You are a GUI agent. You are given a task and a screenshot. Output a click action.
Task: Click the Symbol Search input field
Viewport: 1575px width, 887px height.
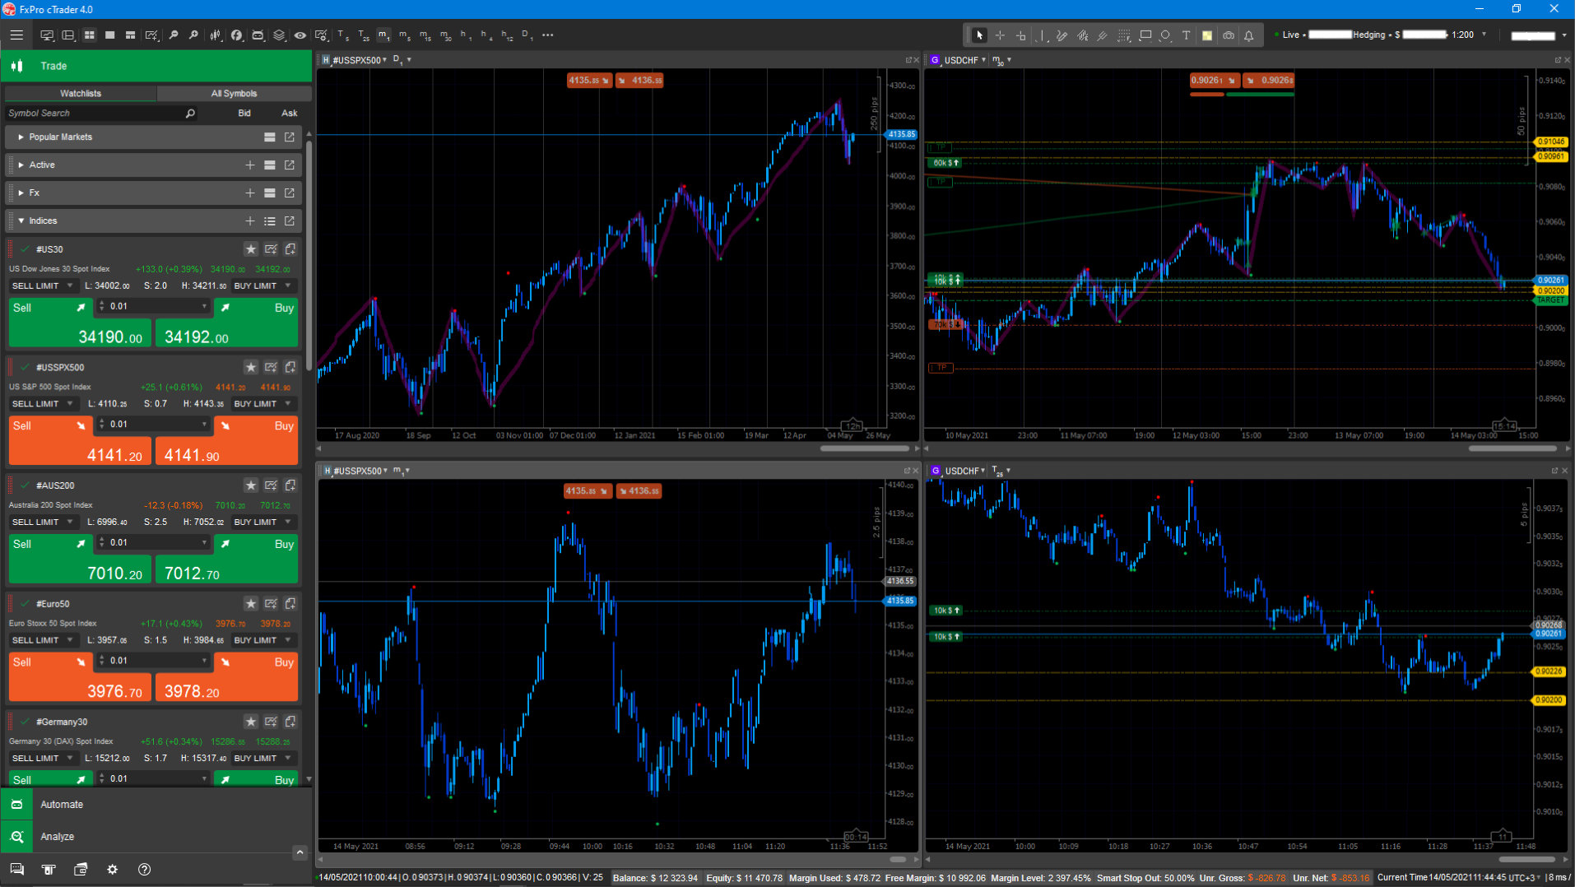[x=100, y=114]
